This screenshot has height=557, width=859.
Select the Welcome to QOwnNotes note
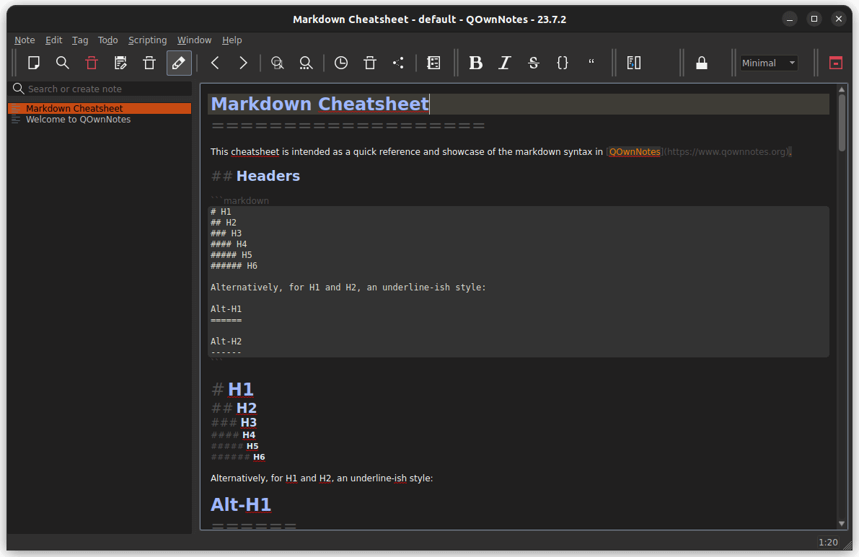point(77,119)
